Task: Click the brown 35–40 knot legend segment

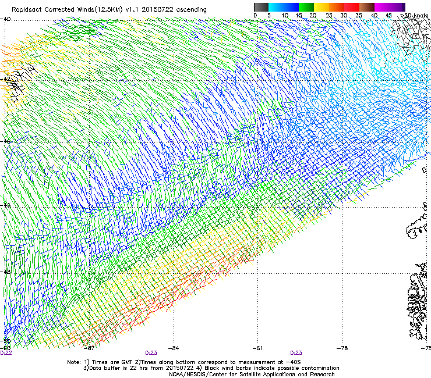Action: pyautogui.click(x=367, y=7)
